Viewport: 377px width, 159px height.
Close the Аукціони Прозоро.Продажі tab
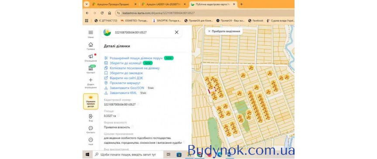point(135,4)
